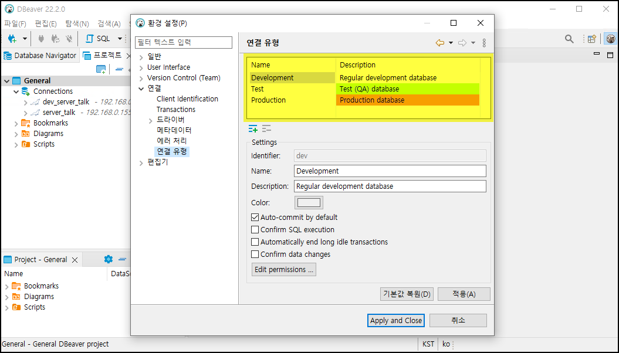This screenshot has height=353, width=619.
Task: Click the 취소 cancel button
Action: click(458, 320)
